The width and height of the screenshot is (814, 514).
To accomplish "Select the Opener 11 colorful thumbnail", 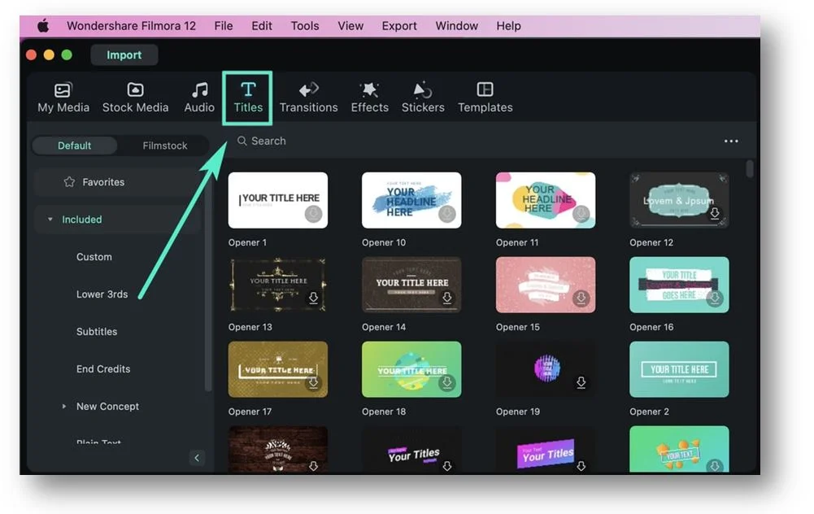I will tap(545, 200).
